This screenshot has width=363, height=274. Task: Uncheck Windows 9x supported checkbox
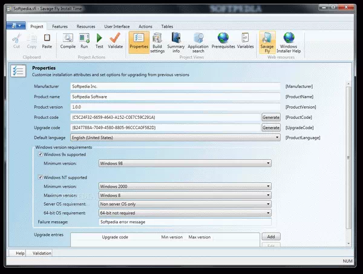(x=41, y=155)
